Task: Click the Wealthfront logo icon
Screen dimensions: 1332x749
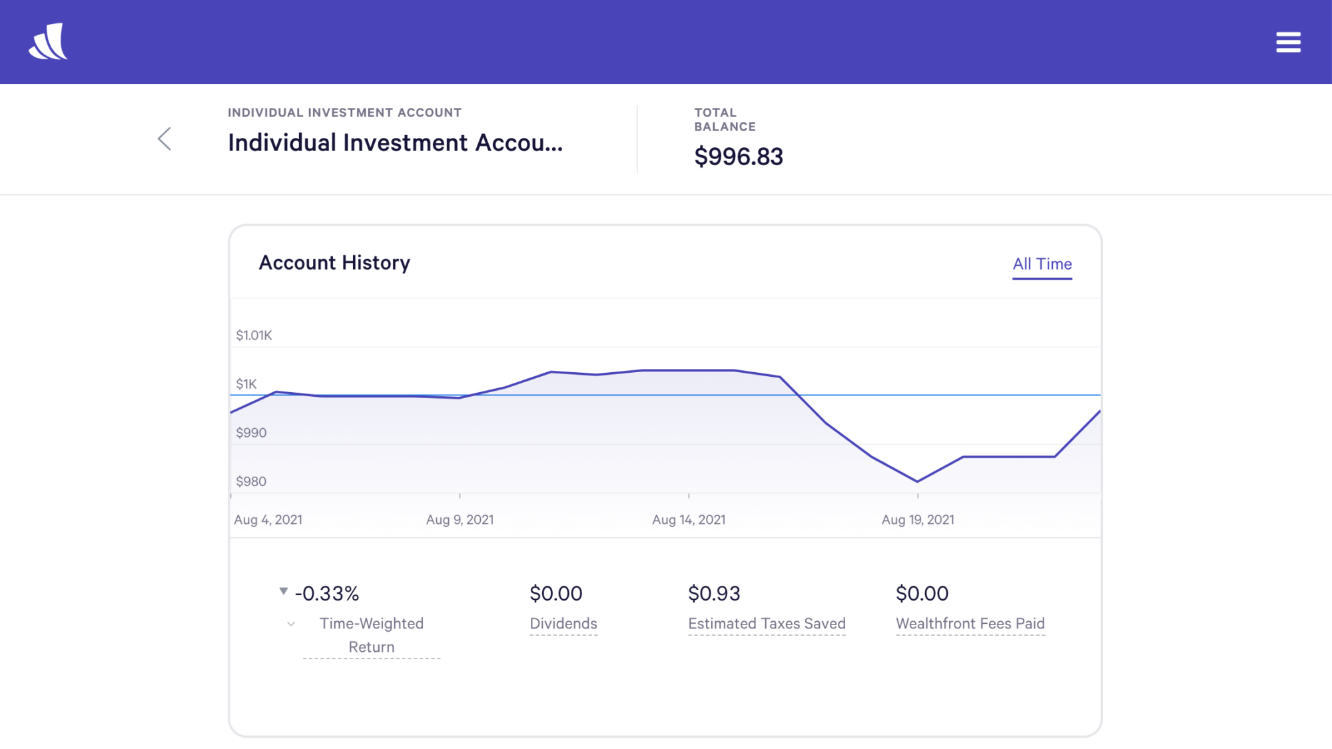Action: [48, 42]
